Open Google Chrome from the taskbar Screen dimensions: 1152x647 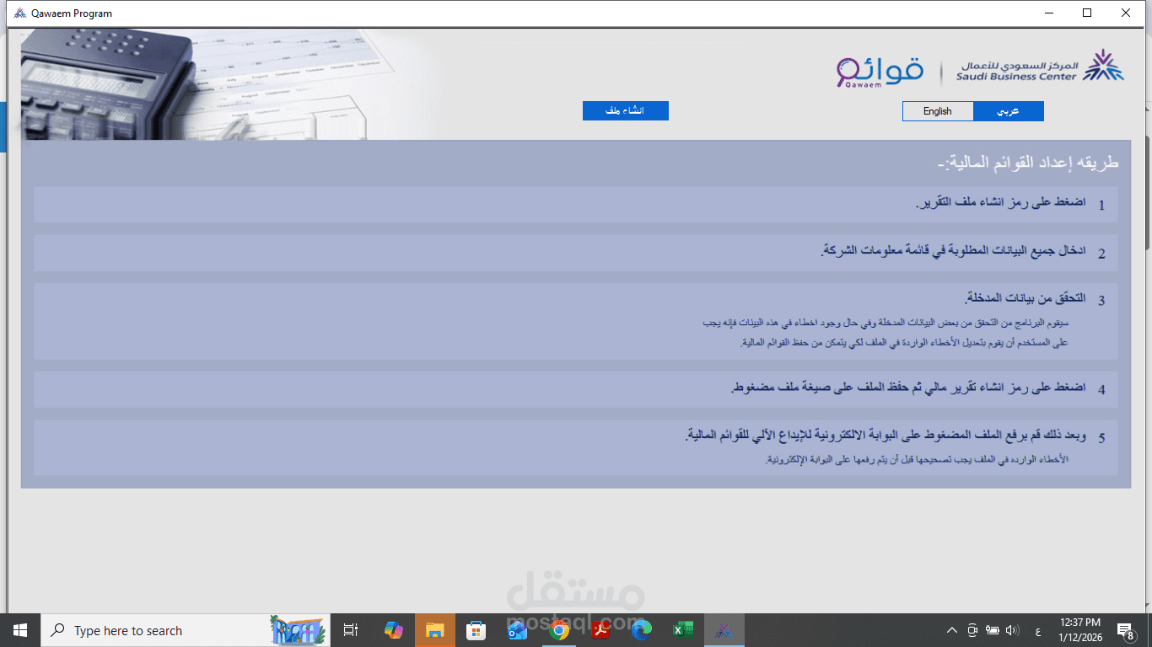click(558, 630)
